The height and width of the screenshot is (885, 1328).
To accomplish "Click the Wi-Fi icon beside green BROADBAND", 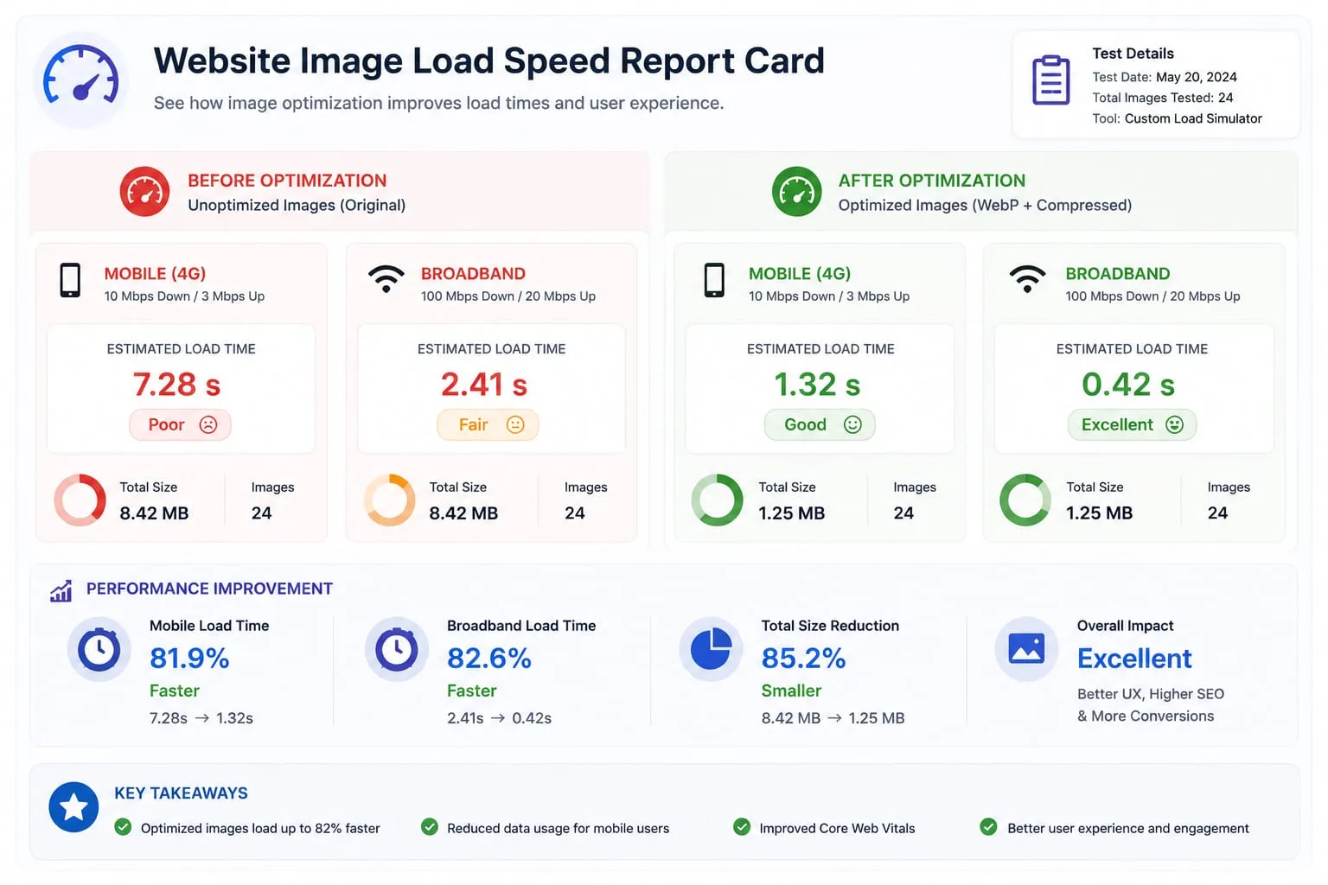I will click(1027, 279).
